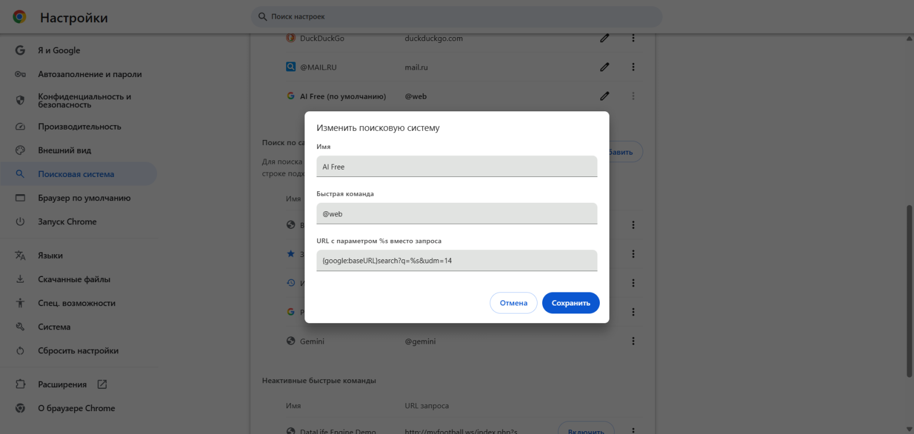Image resolution: width=914 pixels, height=434 pixels.
Task: Go to Автозаполнение и пароли section
Action: click(90, 74)
